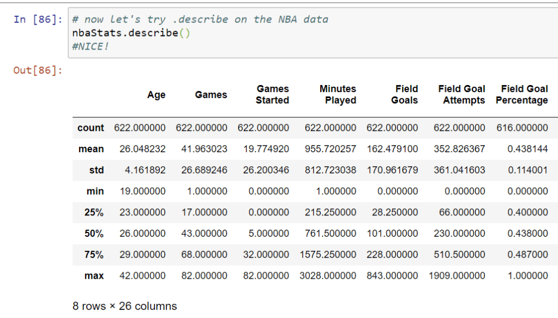Viewport: 558px width, 318px height.
Task: Click the Field Goal Attempts column header
Action: pos(462,94)
